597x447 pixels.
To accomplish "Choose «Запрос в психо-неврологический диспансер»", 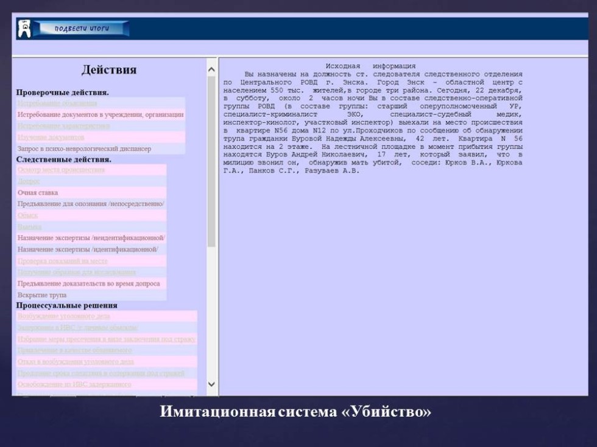I will (84, 148).
